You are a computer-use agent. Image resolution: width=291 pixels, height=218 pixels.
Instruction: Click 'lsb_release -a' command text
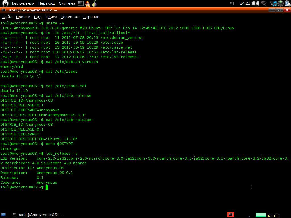[62, 153]
